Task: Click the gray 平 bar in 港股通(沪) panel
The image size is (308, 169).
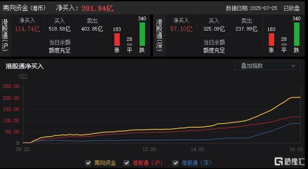Action: coord(129,44)
